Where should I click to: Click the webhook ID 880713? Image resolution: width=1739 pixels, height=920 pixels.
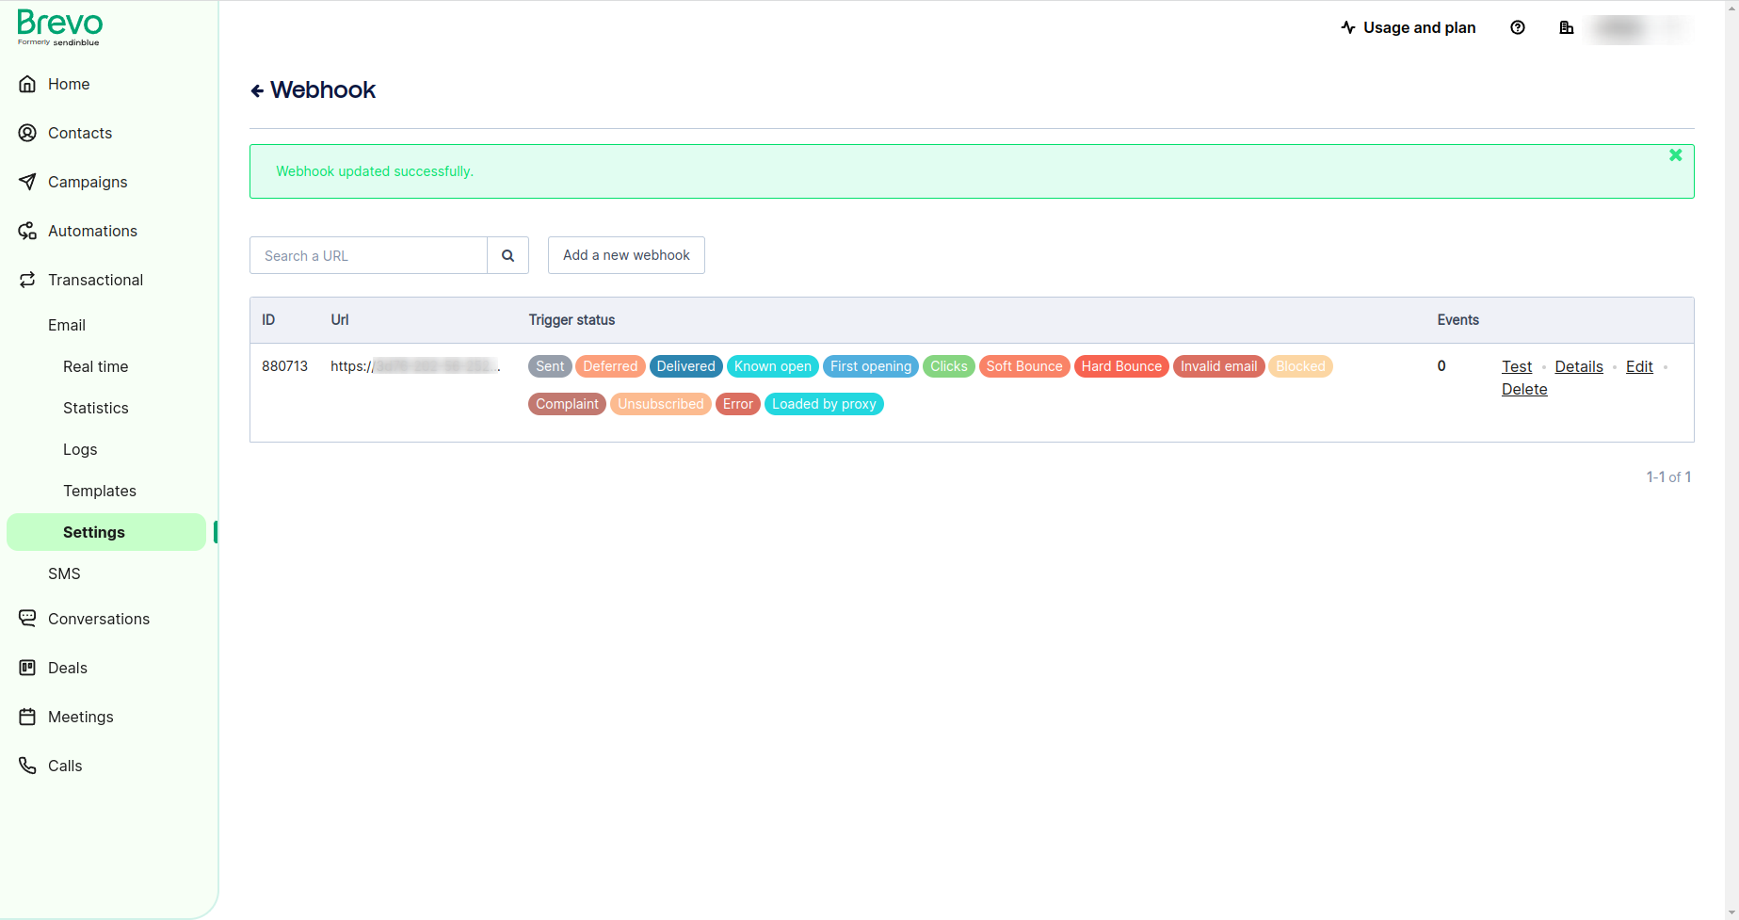click(x=284, y=366)
